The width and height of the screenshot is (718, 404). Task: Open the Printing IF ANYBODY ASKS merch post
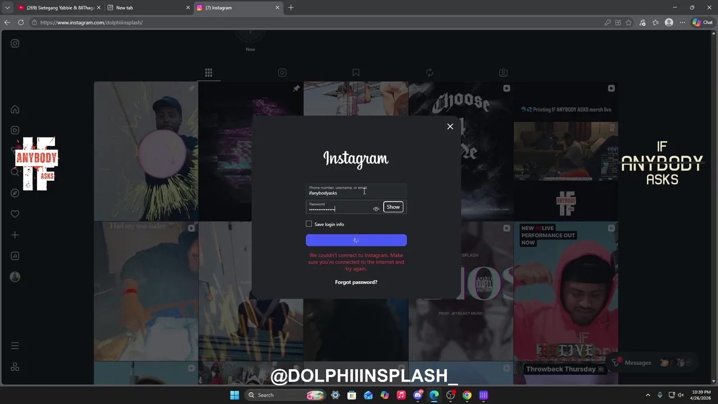pos(566,151)
